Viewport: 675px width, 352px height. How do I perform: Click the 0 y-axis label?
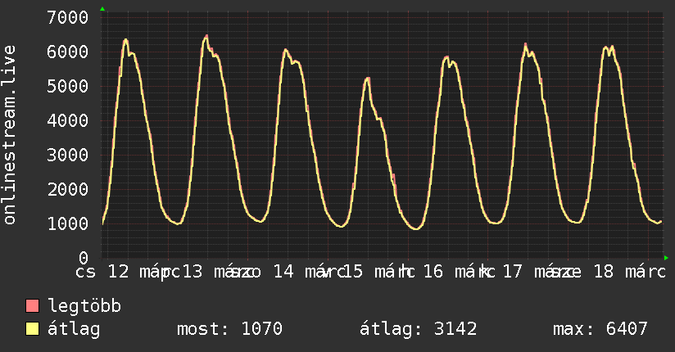[x=83, y=258]
